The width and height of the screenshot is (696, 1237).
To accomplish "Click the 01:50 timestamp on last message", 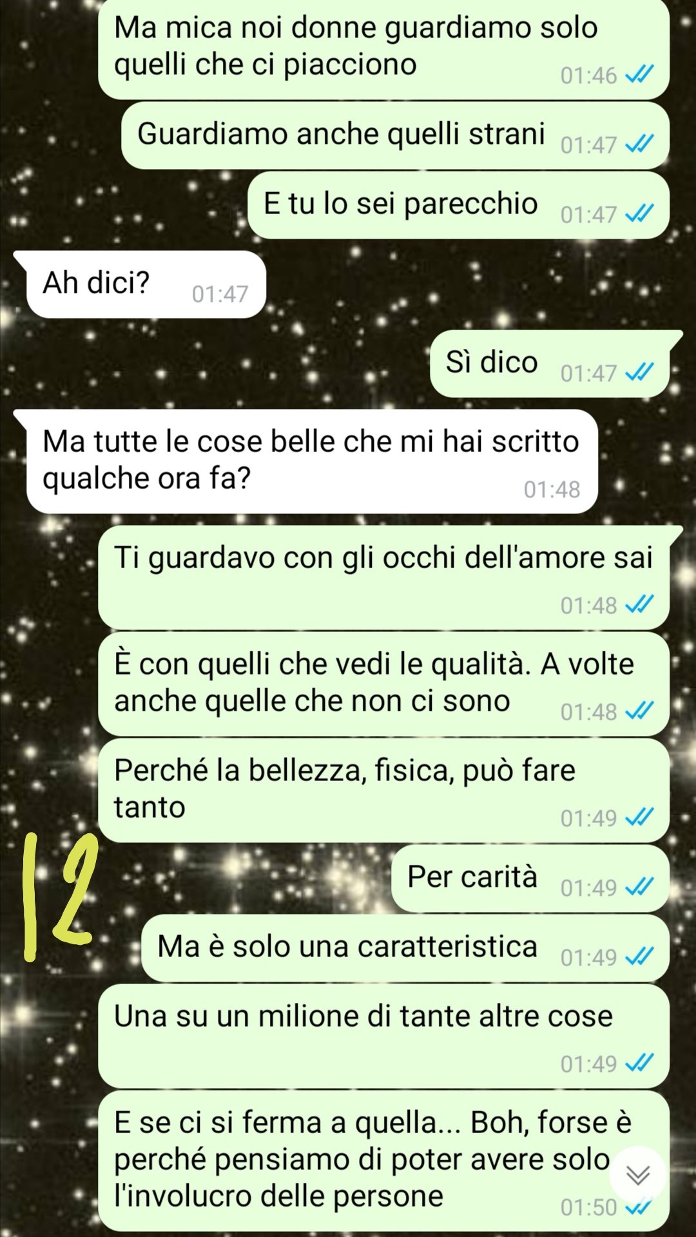I will click(x=588, y=1207).
